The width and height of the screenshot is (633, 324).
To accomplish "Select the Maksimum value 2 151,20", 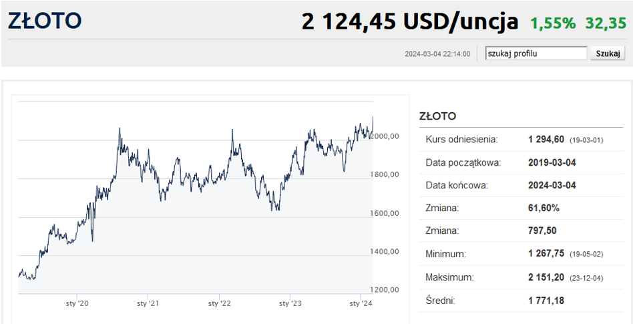I will (x=546, y=277).
